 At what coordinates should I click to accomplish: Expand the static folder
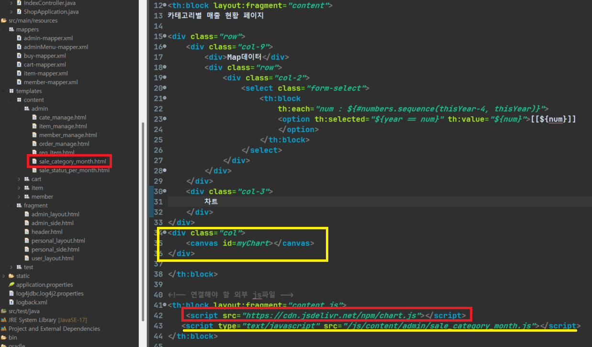(4, 276)
